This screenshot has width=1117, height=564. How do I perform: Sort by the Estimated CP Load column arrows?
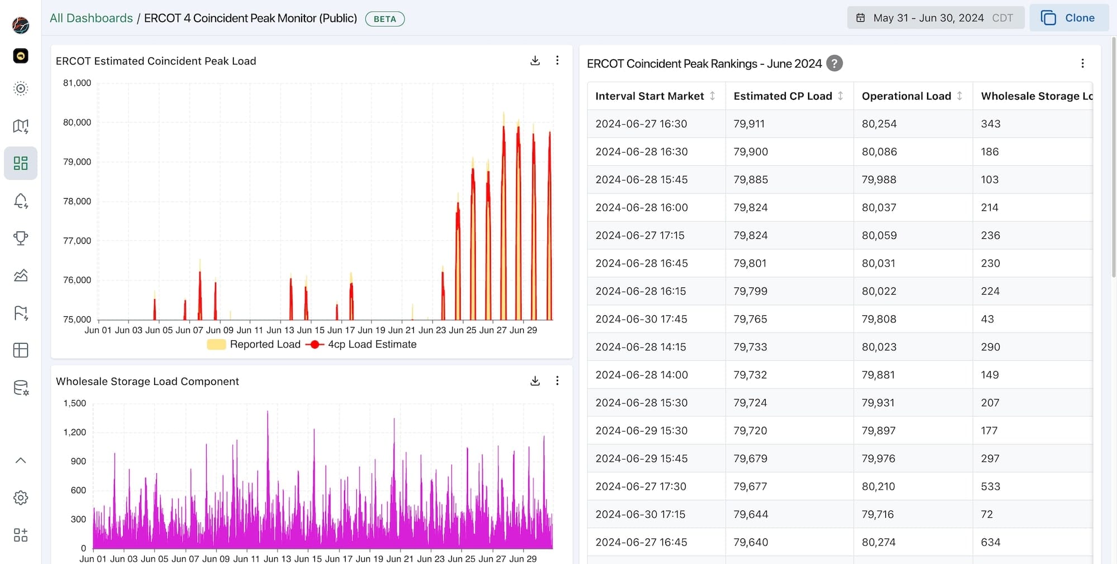click(841, 96)
